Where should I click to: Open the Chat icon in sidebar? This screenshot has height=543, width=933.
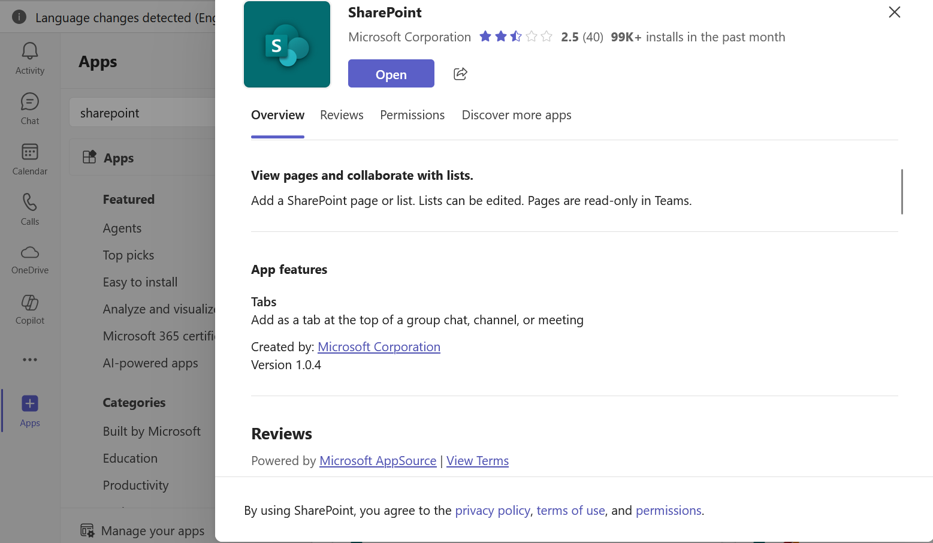tap(30, 101)
